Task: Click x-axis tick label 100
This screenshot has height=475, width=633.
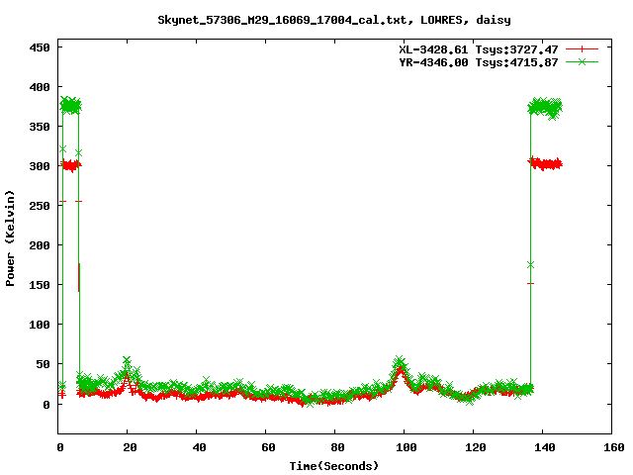Action: [x=407, y=447]
